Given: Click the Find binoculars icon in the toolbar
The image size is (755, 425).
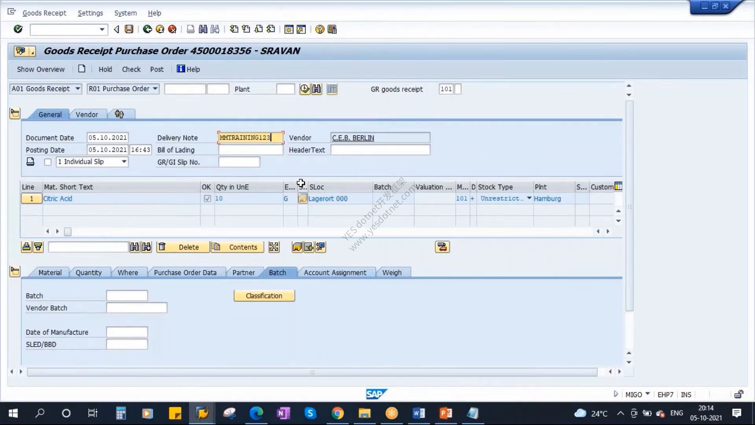Looking at the screenshot, I should (x=203, y=29).
